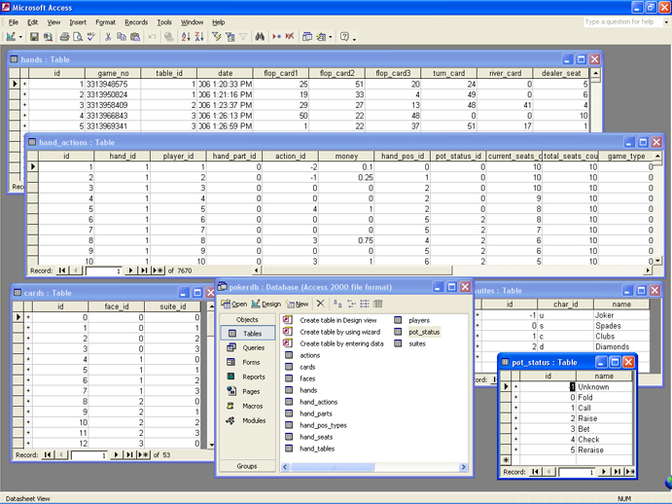Open the Tools menu
This screenshot has width=672, height=504.
pos(164,22)
